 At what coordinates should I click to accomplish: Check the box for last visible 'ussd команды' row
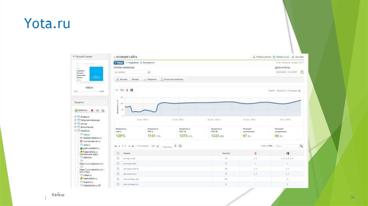click(x=118, y=184)
